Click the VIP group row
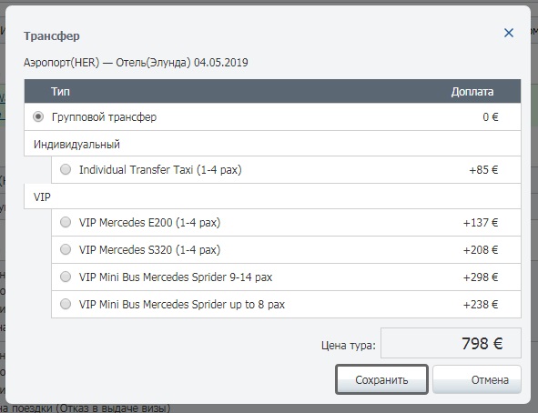 pyautogui.click(x=272, y=196)
